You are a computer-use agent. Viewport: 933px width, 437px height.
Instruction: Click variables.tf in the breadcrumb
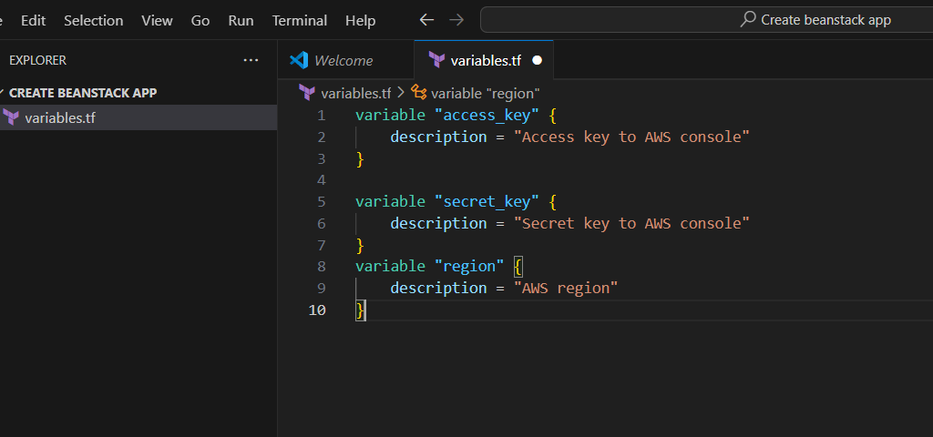click(356, 94)
